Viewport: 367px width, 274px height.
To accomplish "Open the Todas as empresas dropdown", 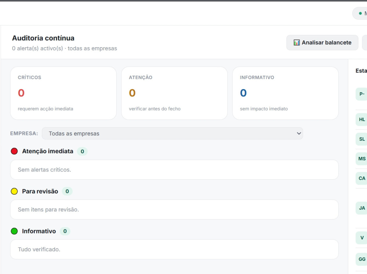I will click(x=172, y=134).
